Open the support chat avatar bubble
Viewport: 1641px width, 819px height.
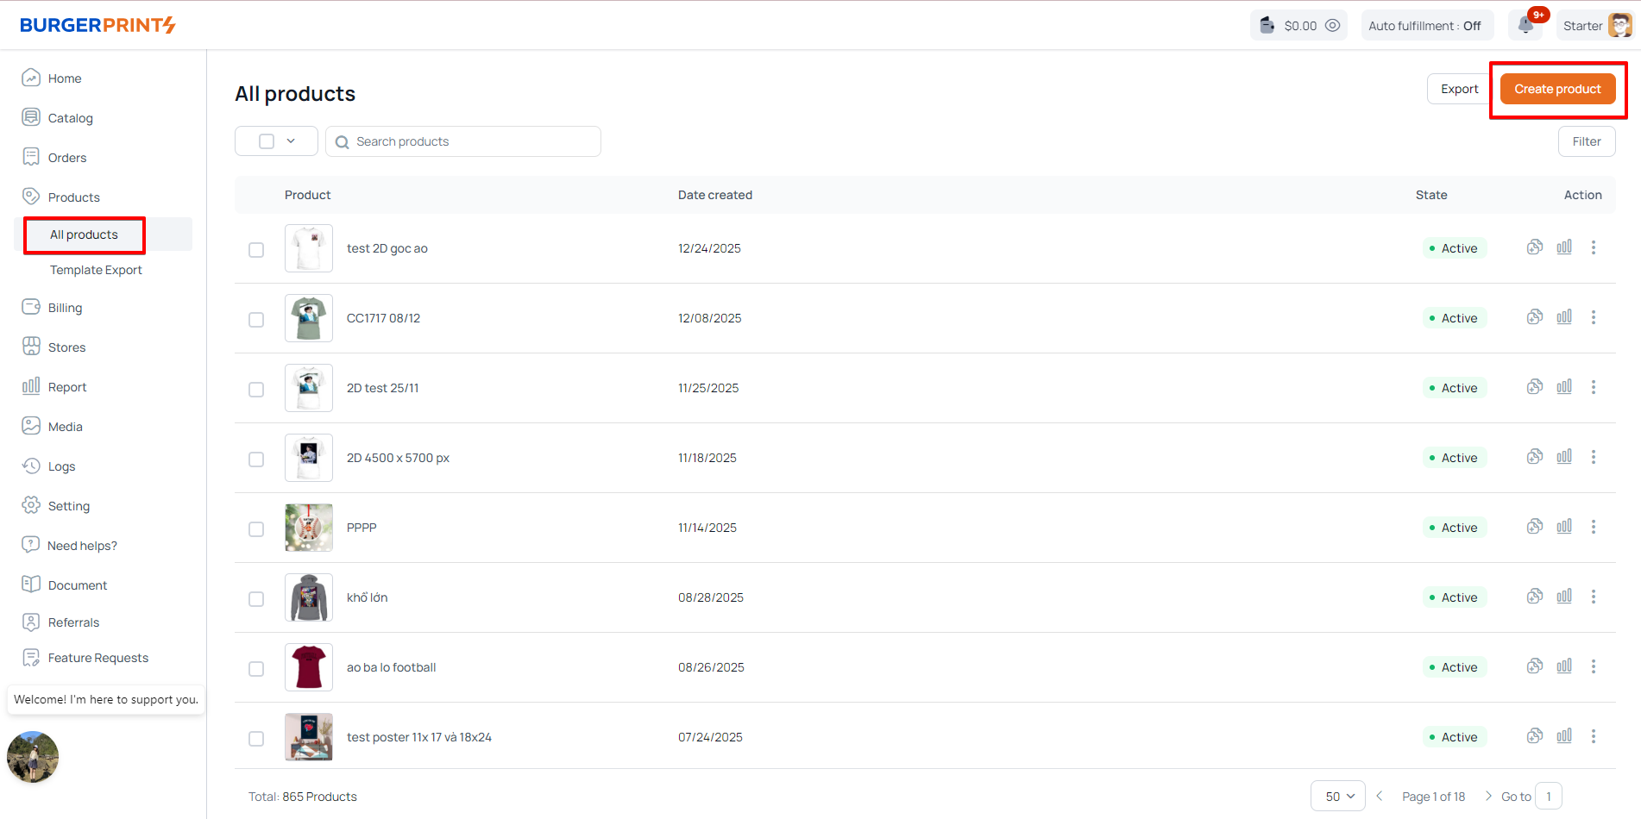point(33,757)
